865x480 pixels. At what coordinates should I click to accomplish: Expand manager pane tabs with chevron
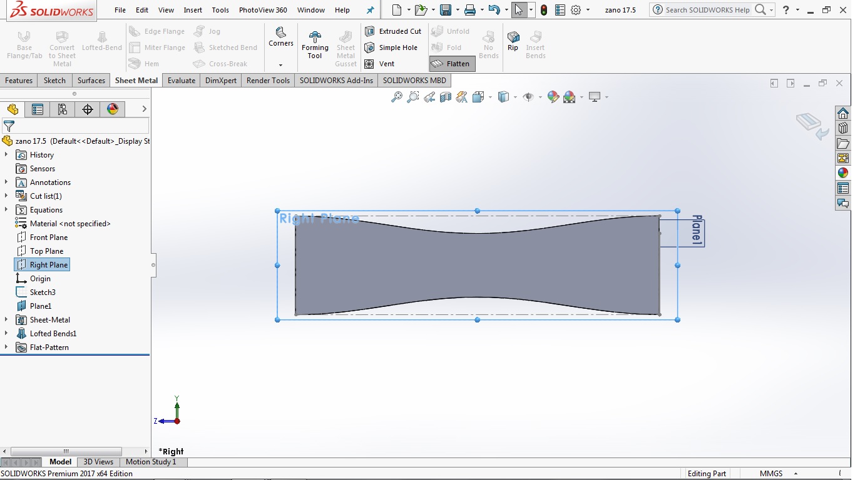tap(144, 109)
